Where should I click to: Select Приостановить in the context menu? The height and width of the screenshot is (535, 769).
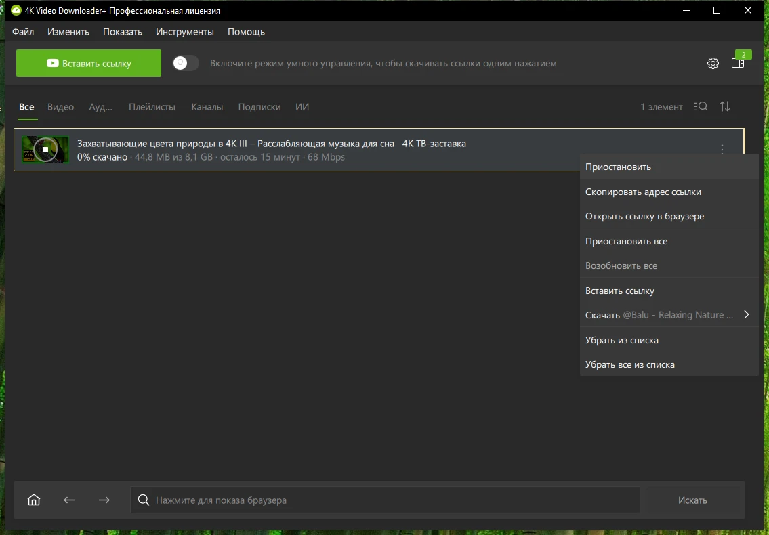[x=618, y=167]
